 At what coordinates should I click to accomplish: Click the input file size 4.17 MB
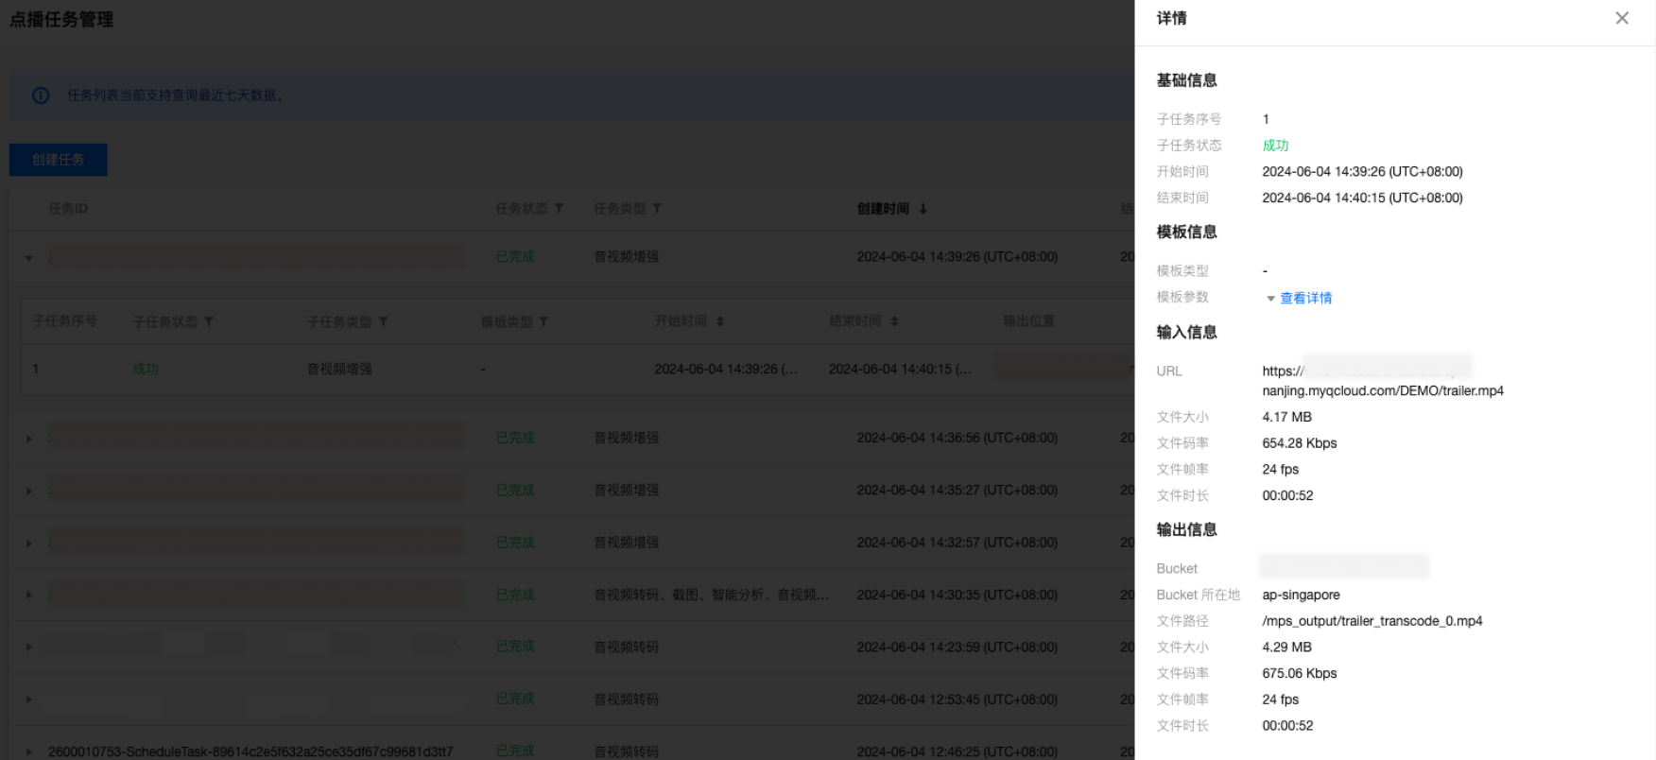point(1286,417)
